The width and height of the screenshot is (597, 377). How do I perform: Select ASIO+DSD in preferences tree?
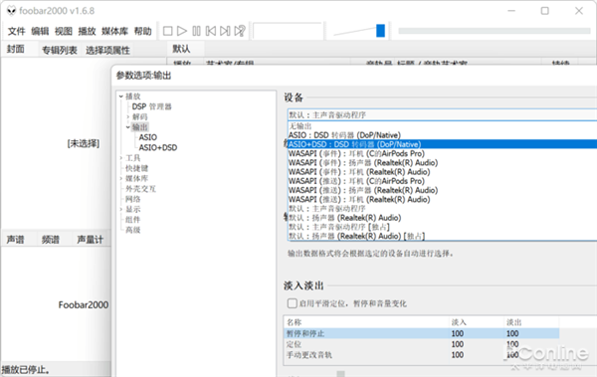[x=158, y=148]
